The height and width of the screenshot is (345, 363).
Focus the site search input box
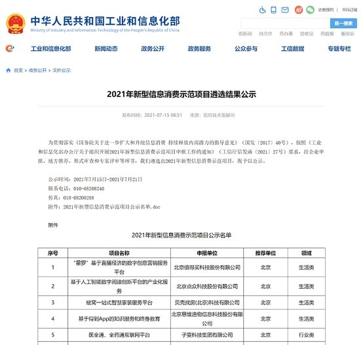point(286,23)
